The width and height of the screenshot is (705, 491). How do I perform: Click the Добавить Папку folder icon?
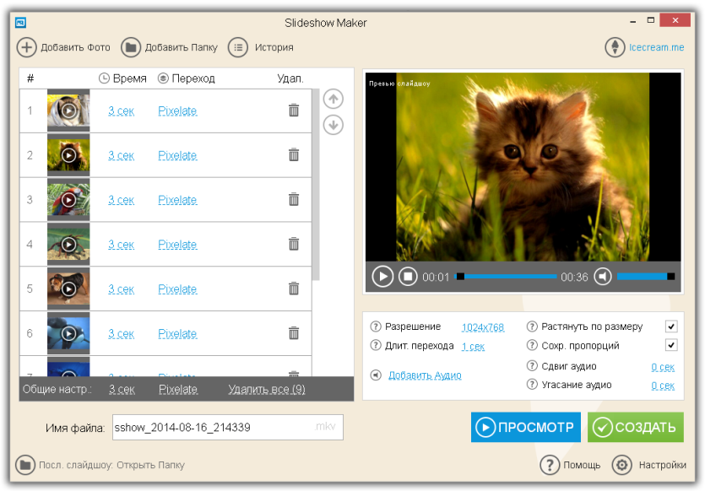(x=131, y=47)
